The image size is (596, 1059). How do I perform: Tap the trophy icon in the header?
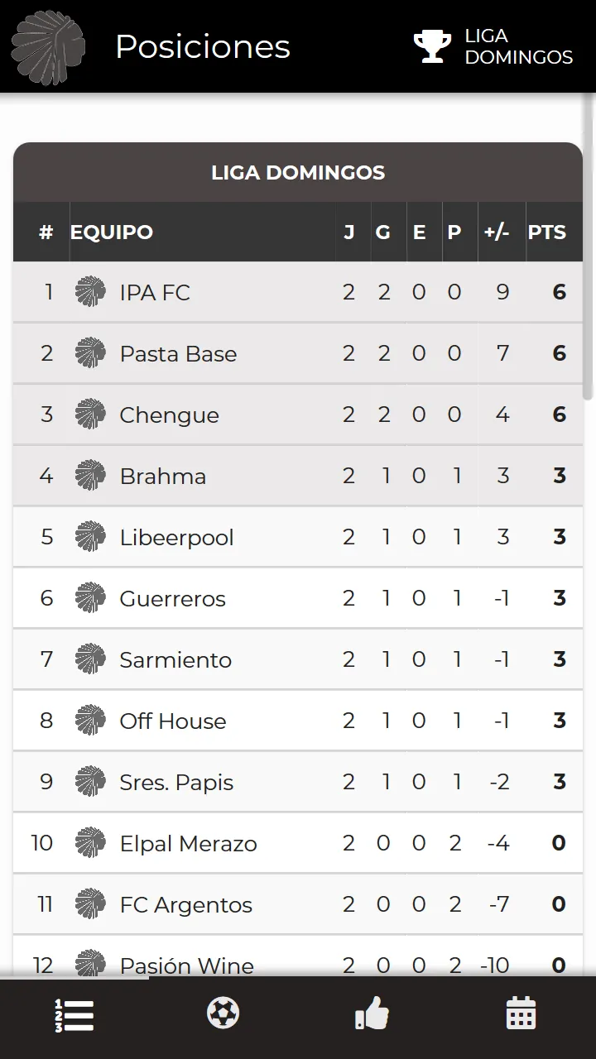click(x=432, y=46)
